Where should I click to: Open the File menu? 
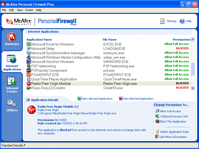coord(4,10)
